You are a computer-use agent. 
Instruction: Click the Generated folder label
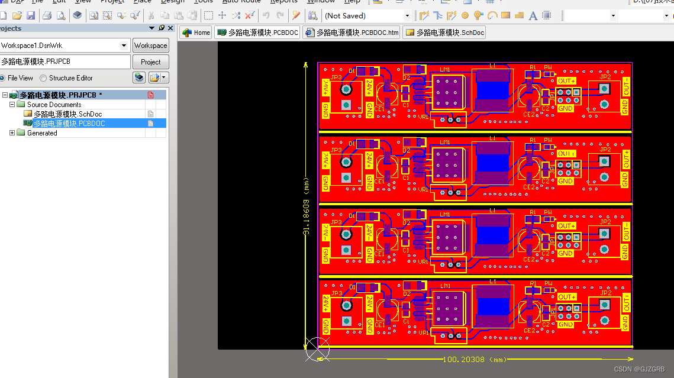tap(42, 133)
